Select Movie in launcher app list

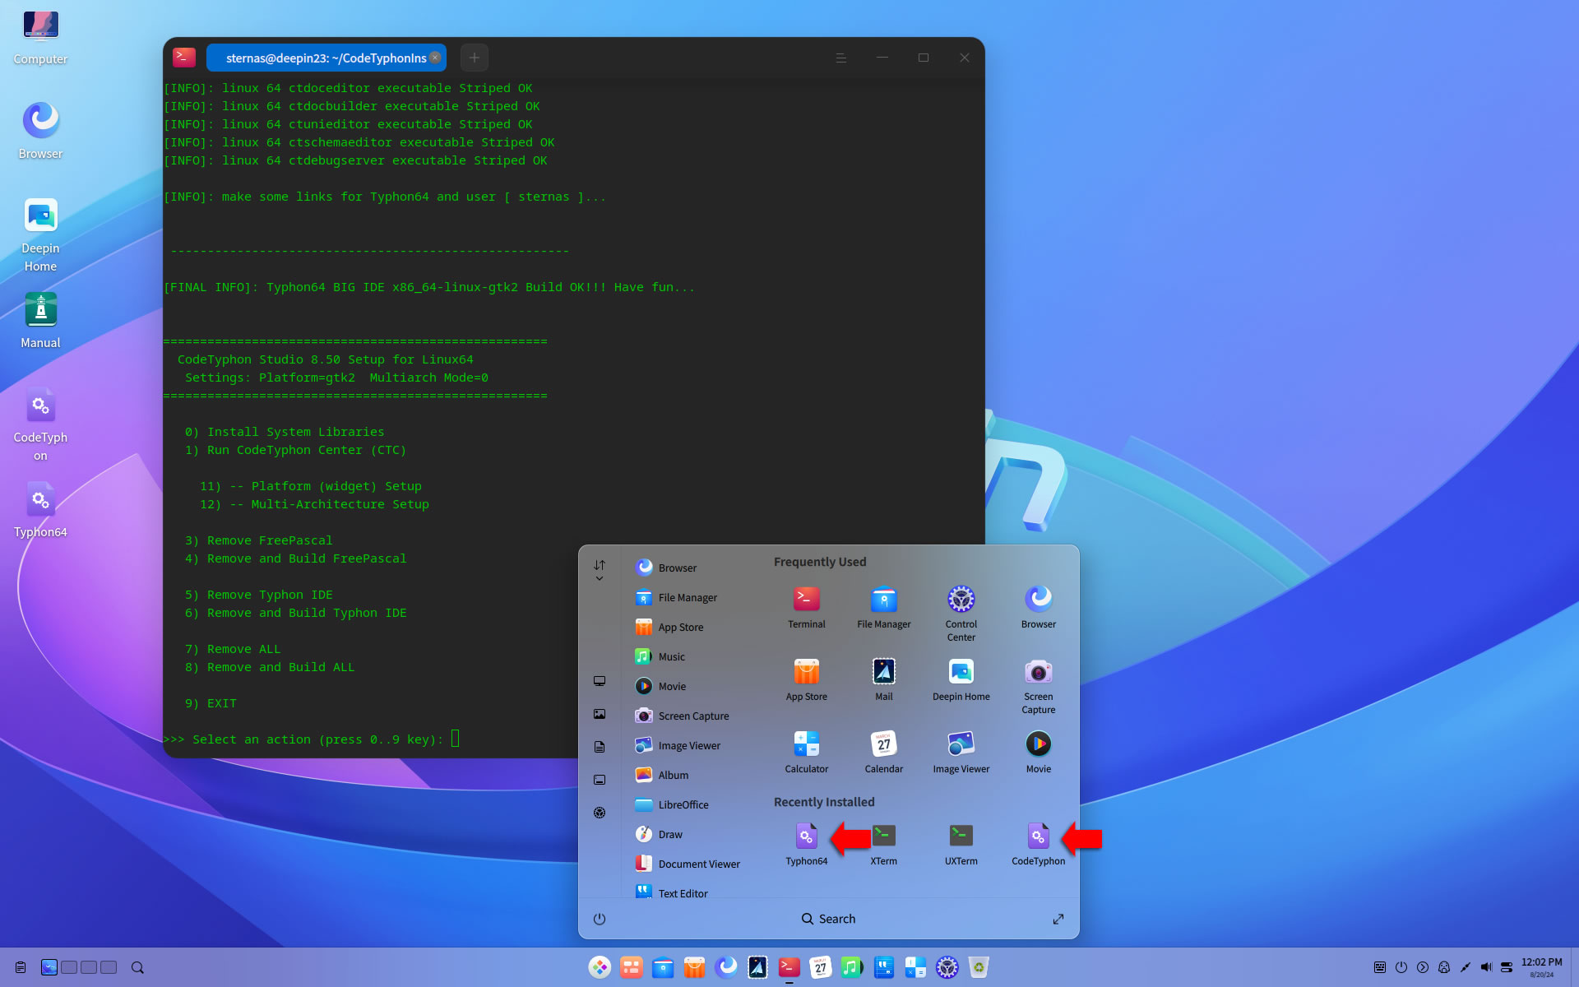tap(691, 686)
